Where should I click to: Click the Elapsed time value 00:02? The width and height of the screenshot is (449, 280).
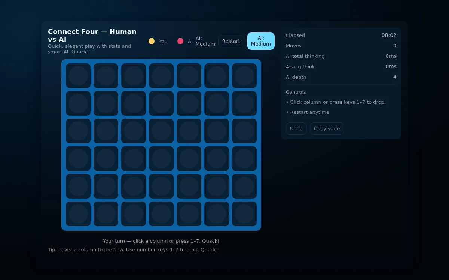tap(389, 35)
